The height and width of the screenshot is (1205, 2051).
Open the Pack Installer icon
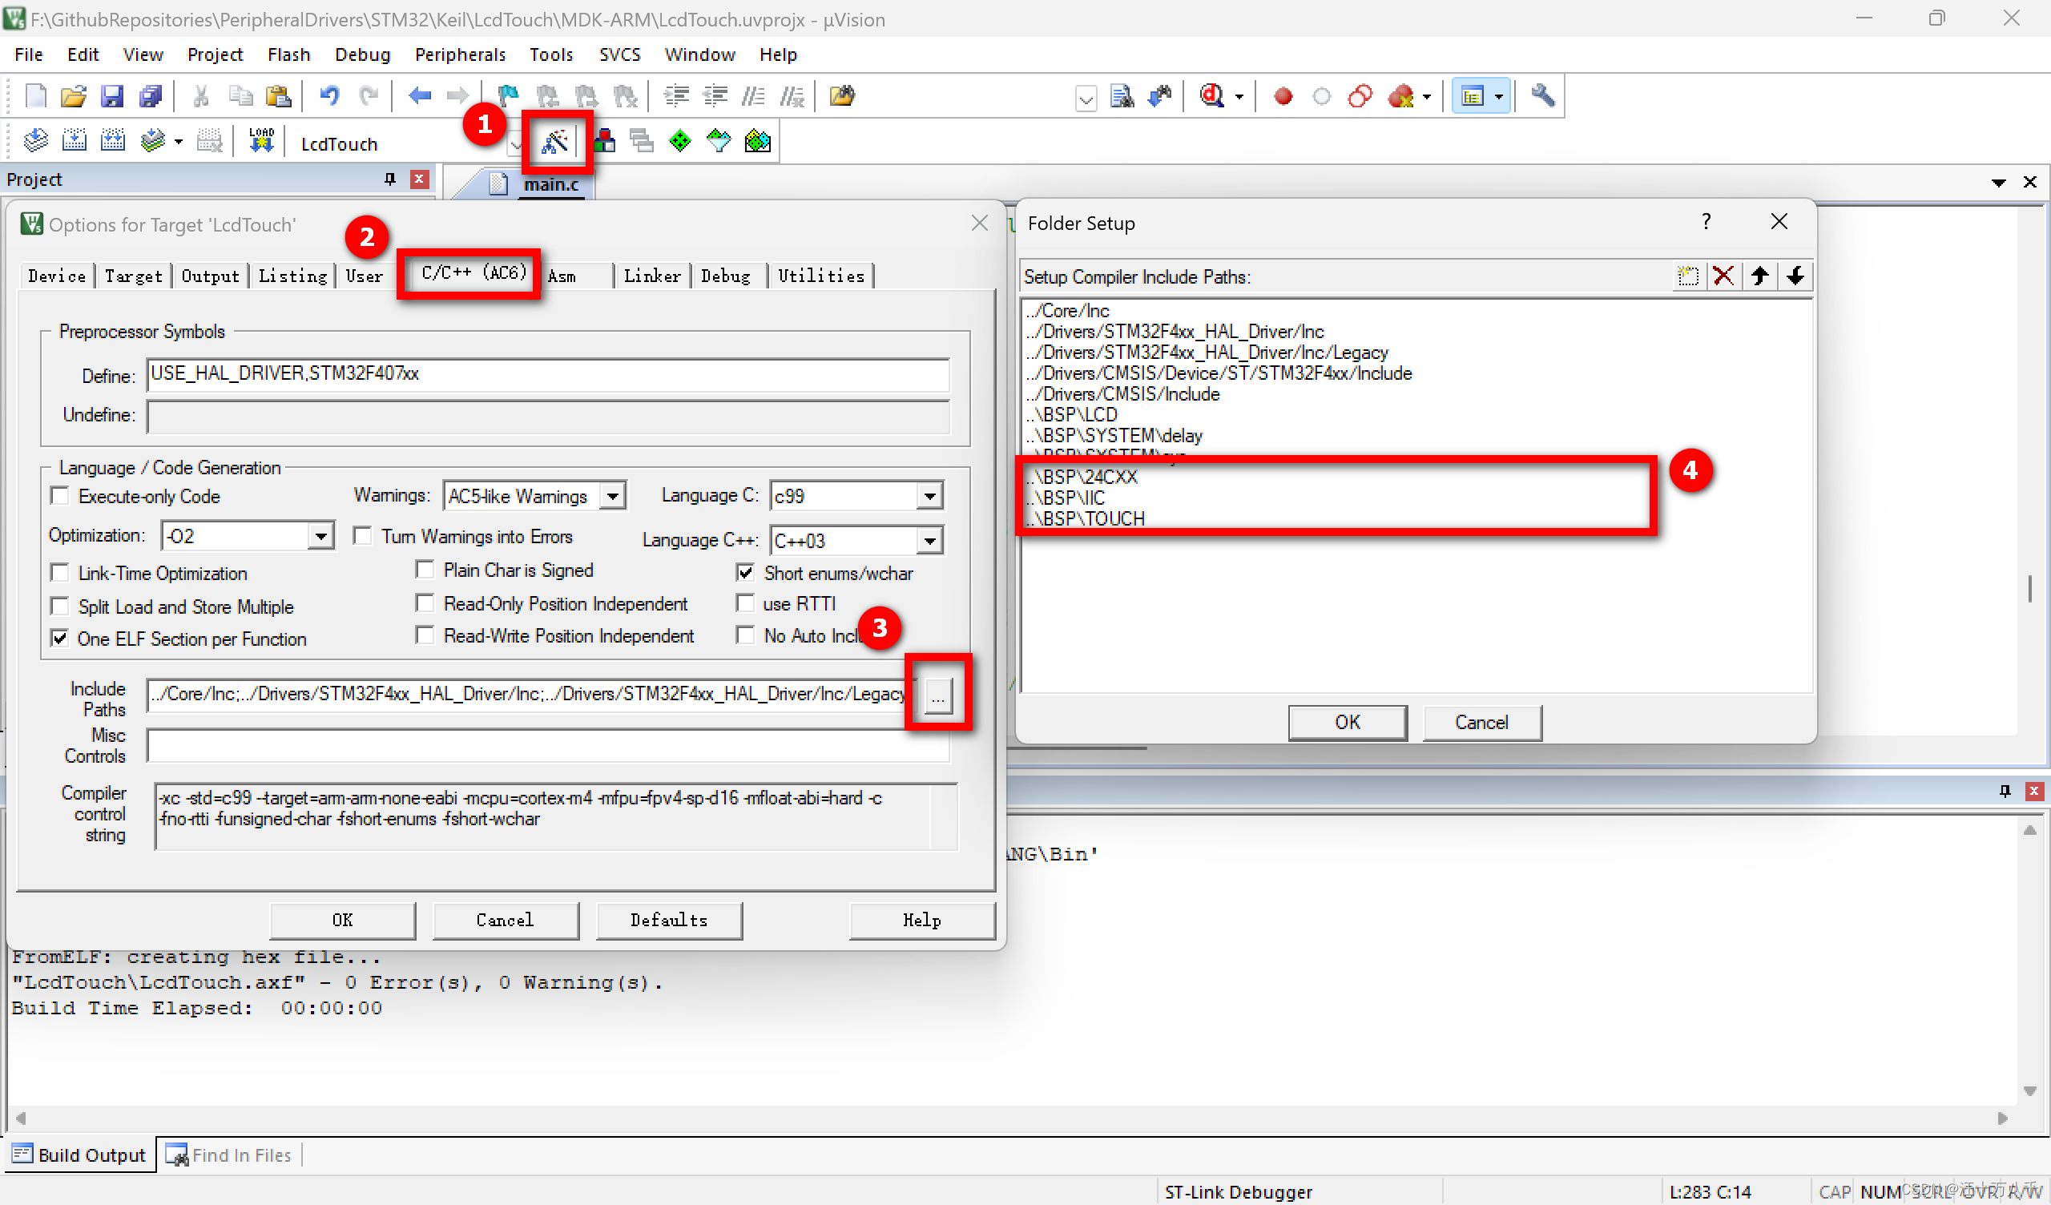tap(757, 142)
